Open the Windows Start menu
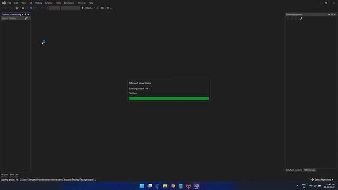Image resolution: width=338 pixels, height=190 pixels. click(142, 186)
